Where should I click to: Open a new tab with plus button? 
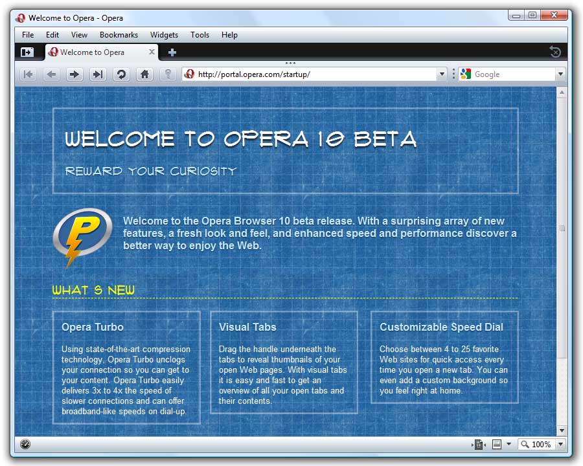(x=172, y=52)
